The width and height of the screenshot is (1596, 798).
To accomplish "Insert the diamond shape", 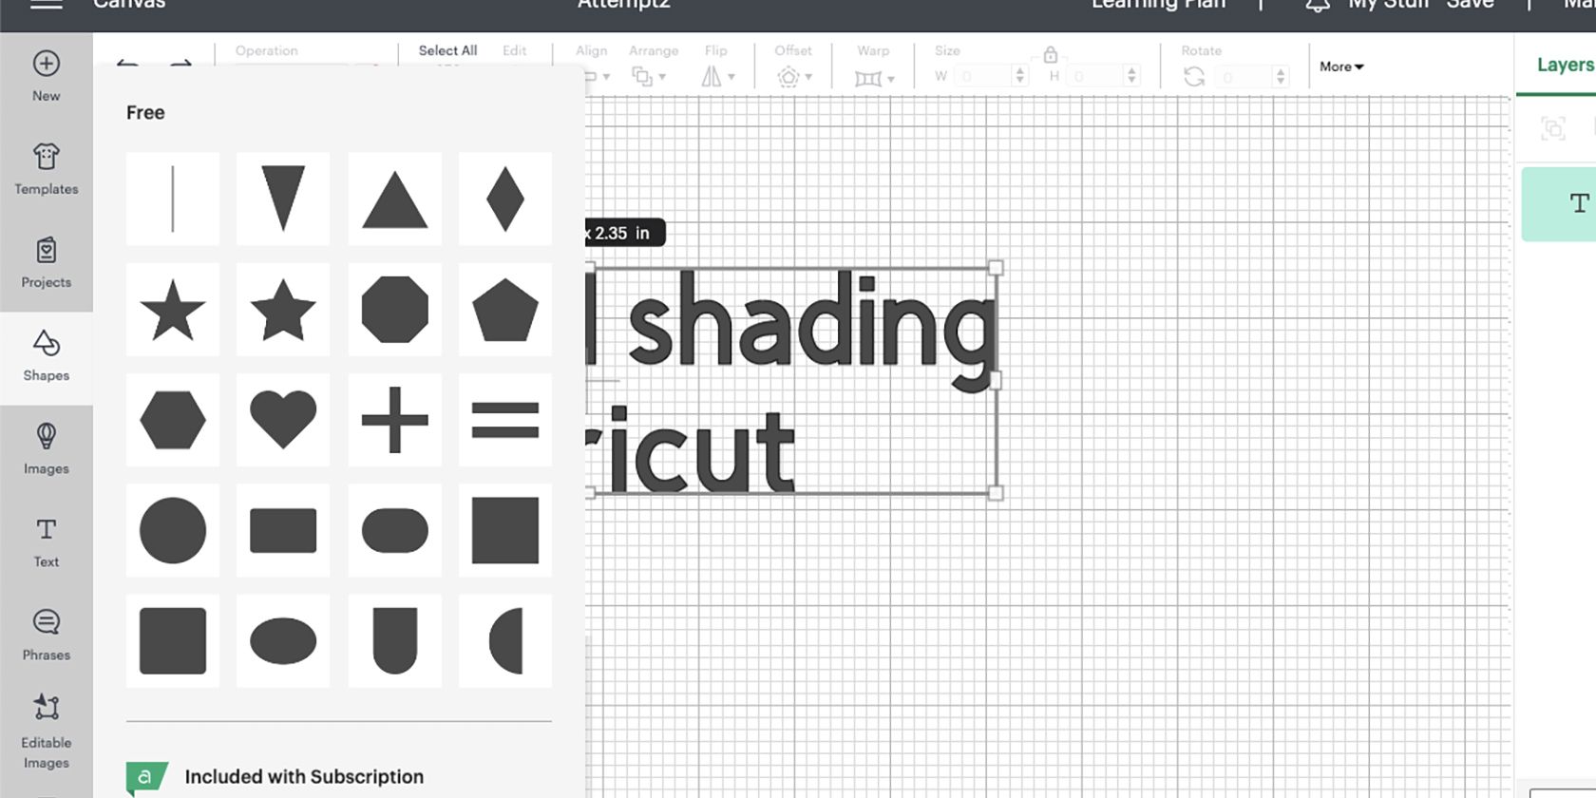I will (504, 199).
